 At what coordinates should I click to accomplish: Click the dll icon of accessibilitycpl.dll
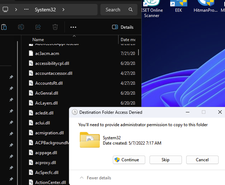coord(31,63)
